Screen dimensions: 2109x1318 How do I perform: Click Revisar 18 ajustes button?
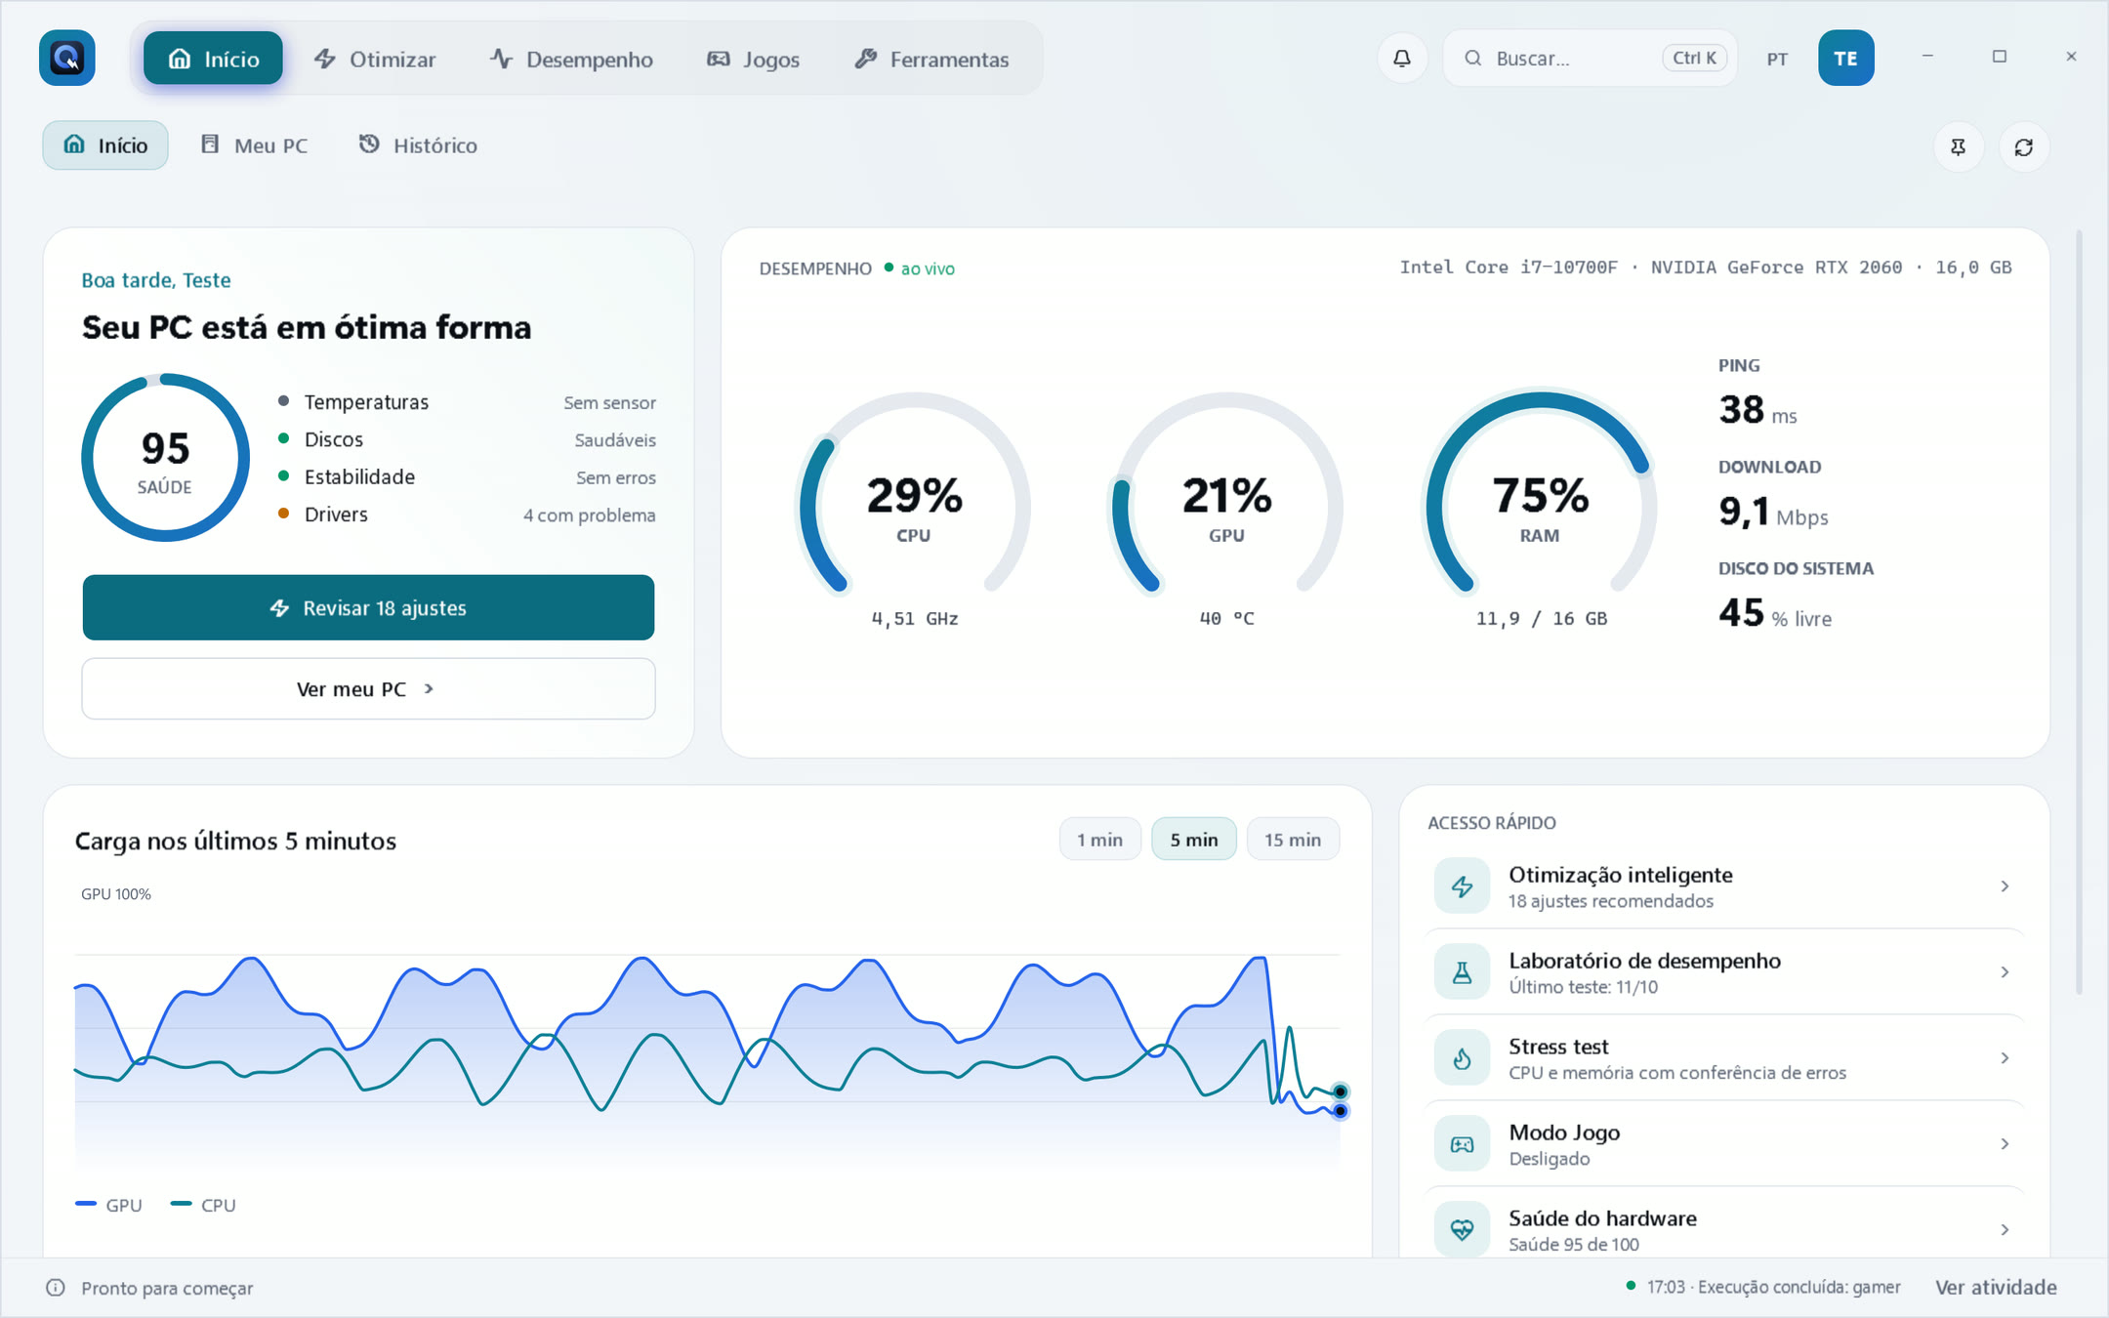tap(368, 607)
